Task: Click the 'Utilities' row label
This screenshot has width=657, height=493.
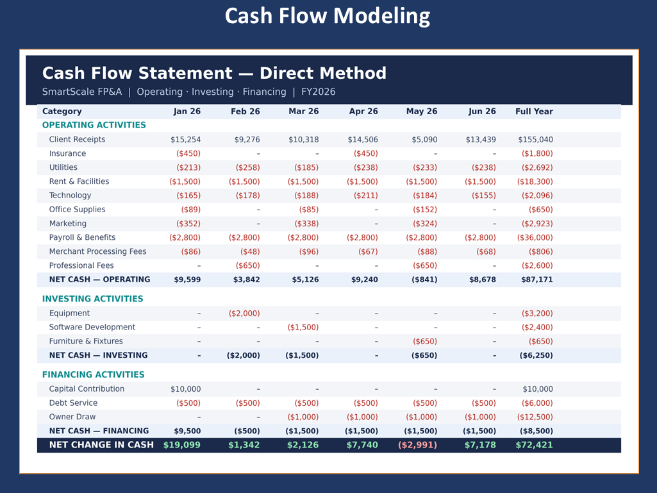Action: [63, 167]
